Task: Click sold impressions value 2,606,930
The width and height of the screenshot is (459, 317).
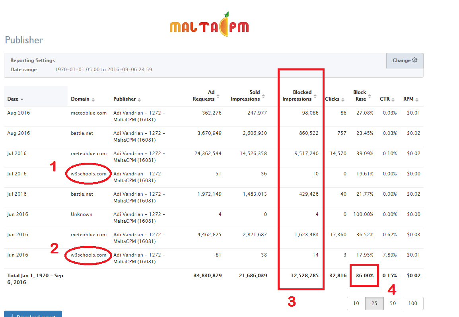Action: pyautogui.click(x=255, y=133)
